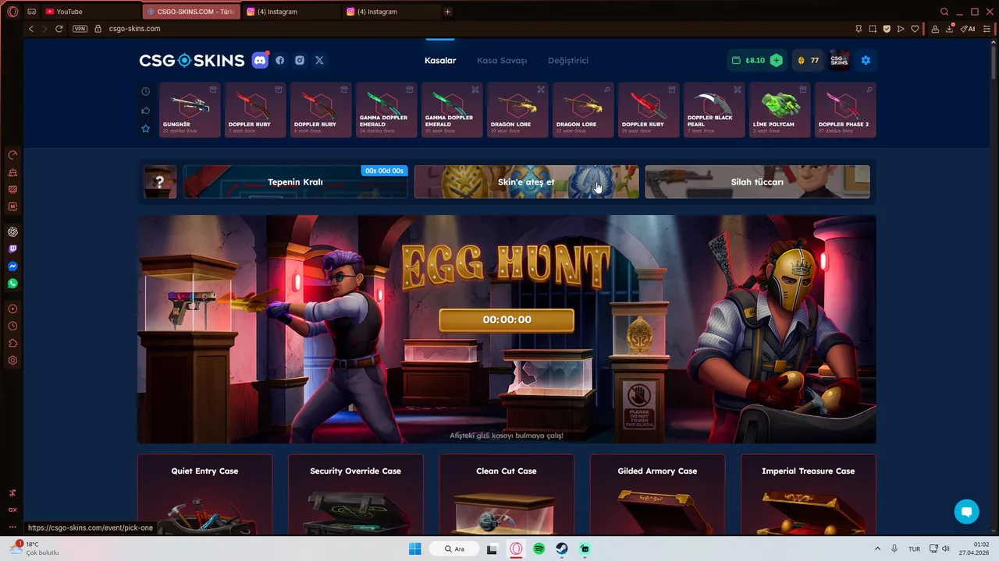The width and height of the screenshot is (999, 561).
Task: Open sidebar three-dots more options
Action: click(12, 527)
